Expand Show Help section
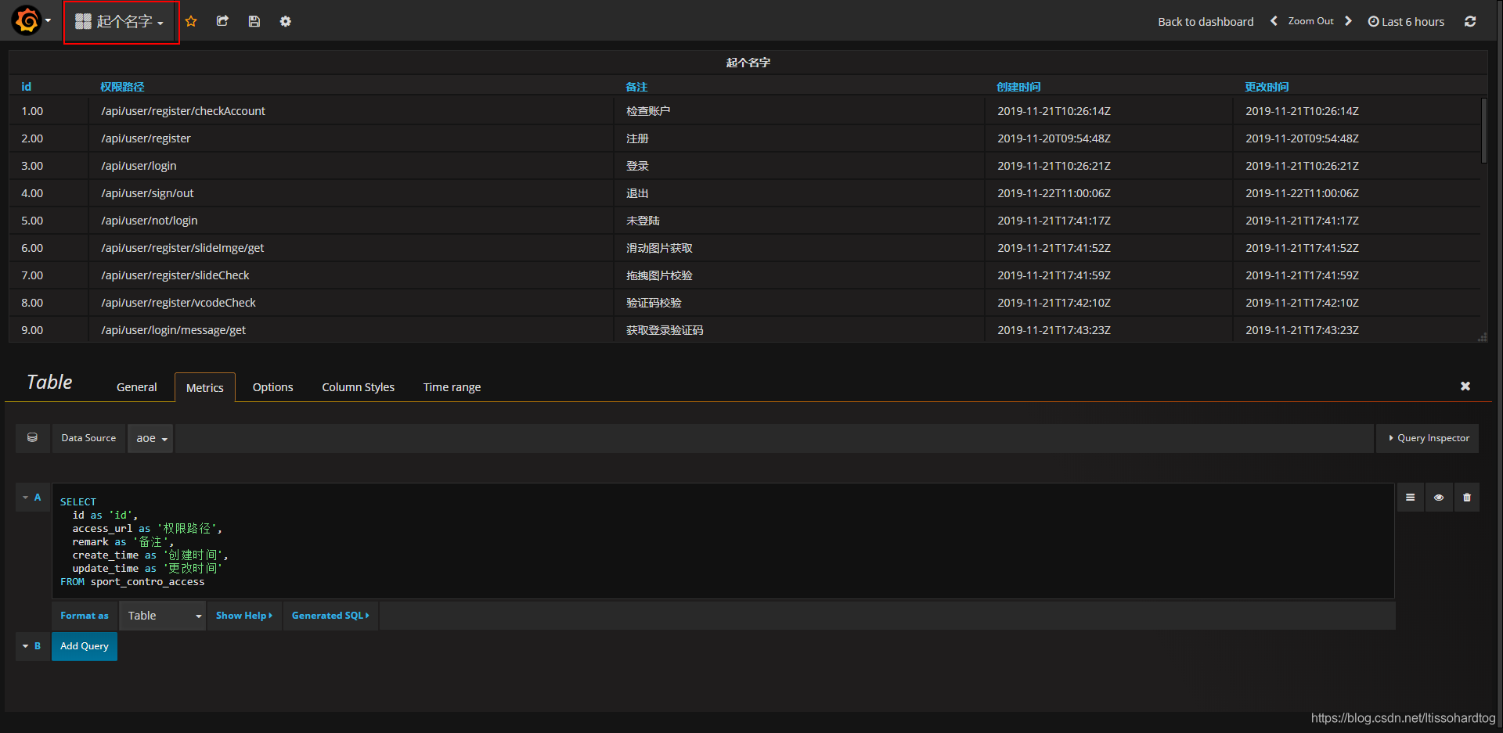 (x=244, y=616)
